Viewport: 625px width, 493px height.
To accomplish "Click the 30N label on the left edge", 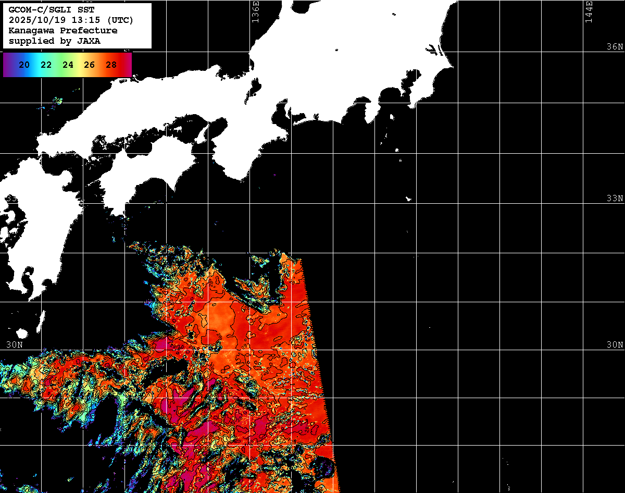I will (15, 345).
